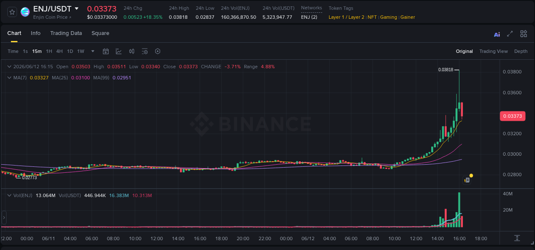Click the MA(99) value 0.02951

tap(122, 78)
